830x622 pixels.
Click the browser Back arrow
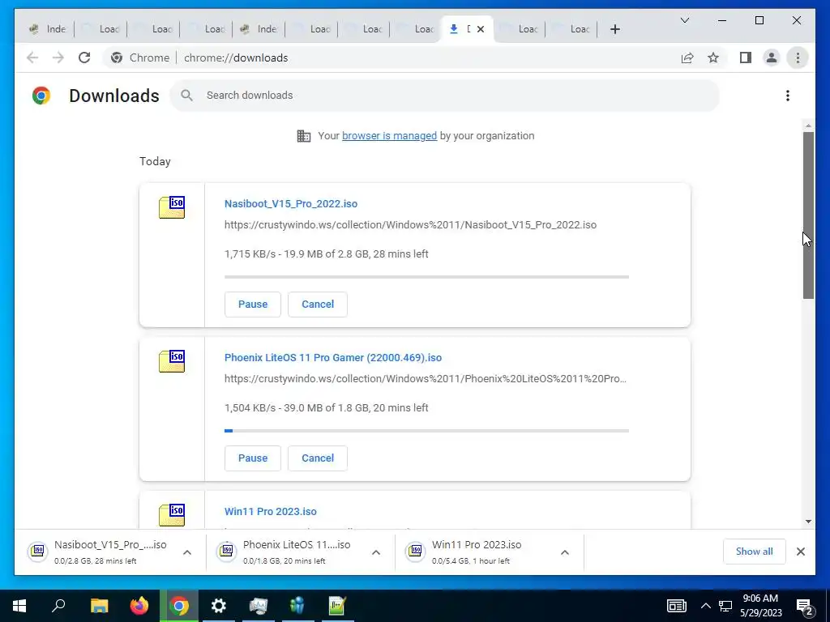click(32, 58)
